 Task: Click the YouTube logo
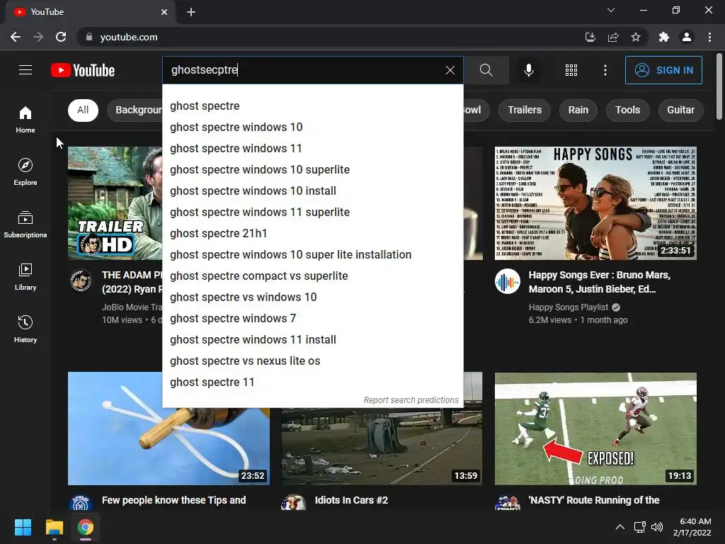83,70
